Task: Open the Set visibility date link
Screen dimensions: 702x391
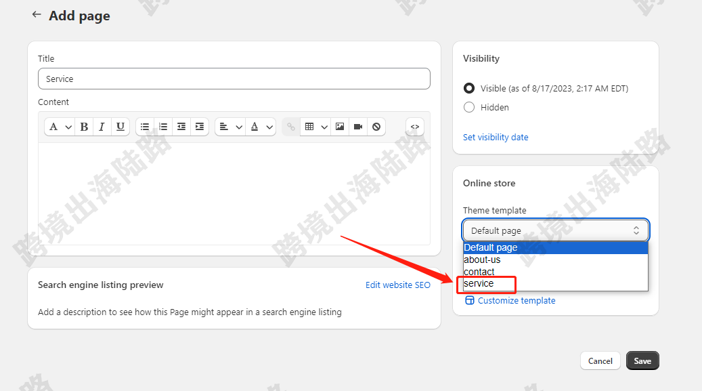Action: click(496, 137)
